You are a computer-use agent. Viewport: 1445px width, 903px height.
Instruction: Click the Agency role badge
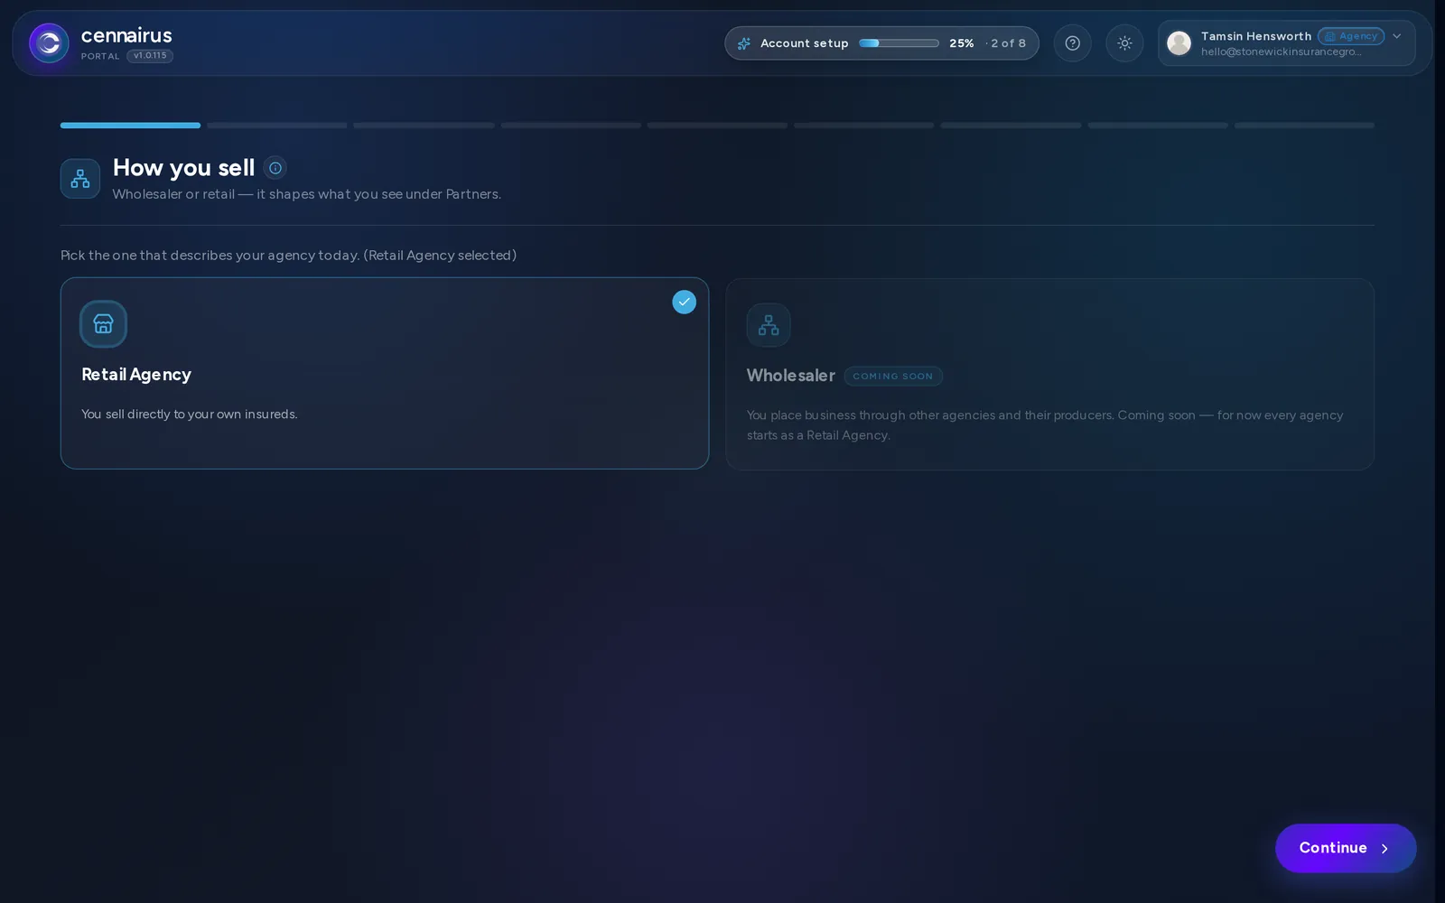1351,36
